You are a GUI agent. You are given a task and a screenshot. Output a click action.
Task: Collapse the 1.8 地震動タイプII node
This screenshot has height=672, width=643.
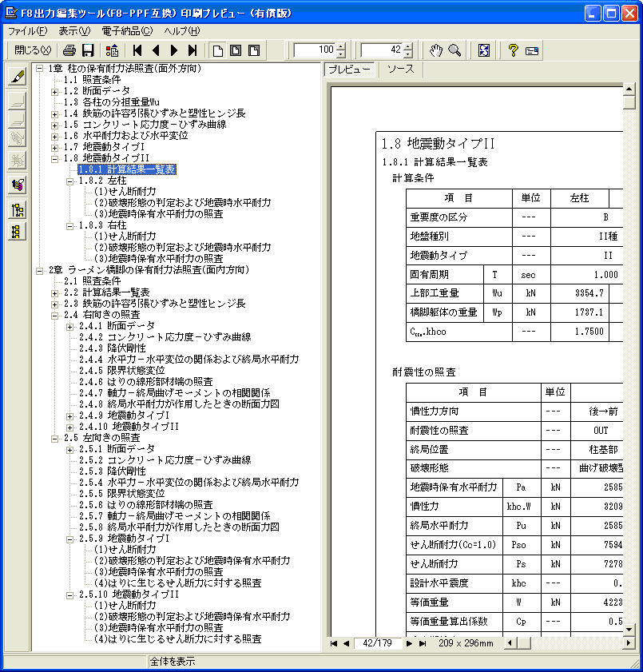click(55, 159)
